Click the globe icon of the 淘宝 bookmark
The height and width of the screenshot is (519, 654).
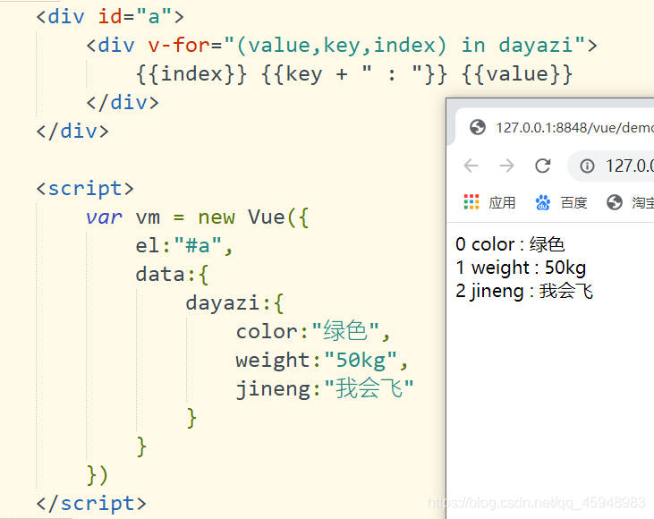point(615,202)
